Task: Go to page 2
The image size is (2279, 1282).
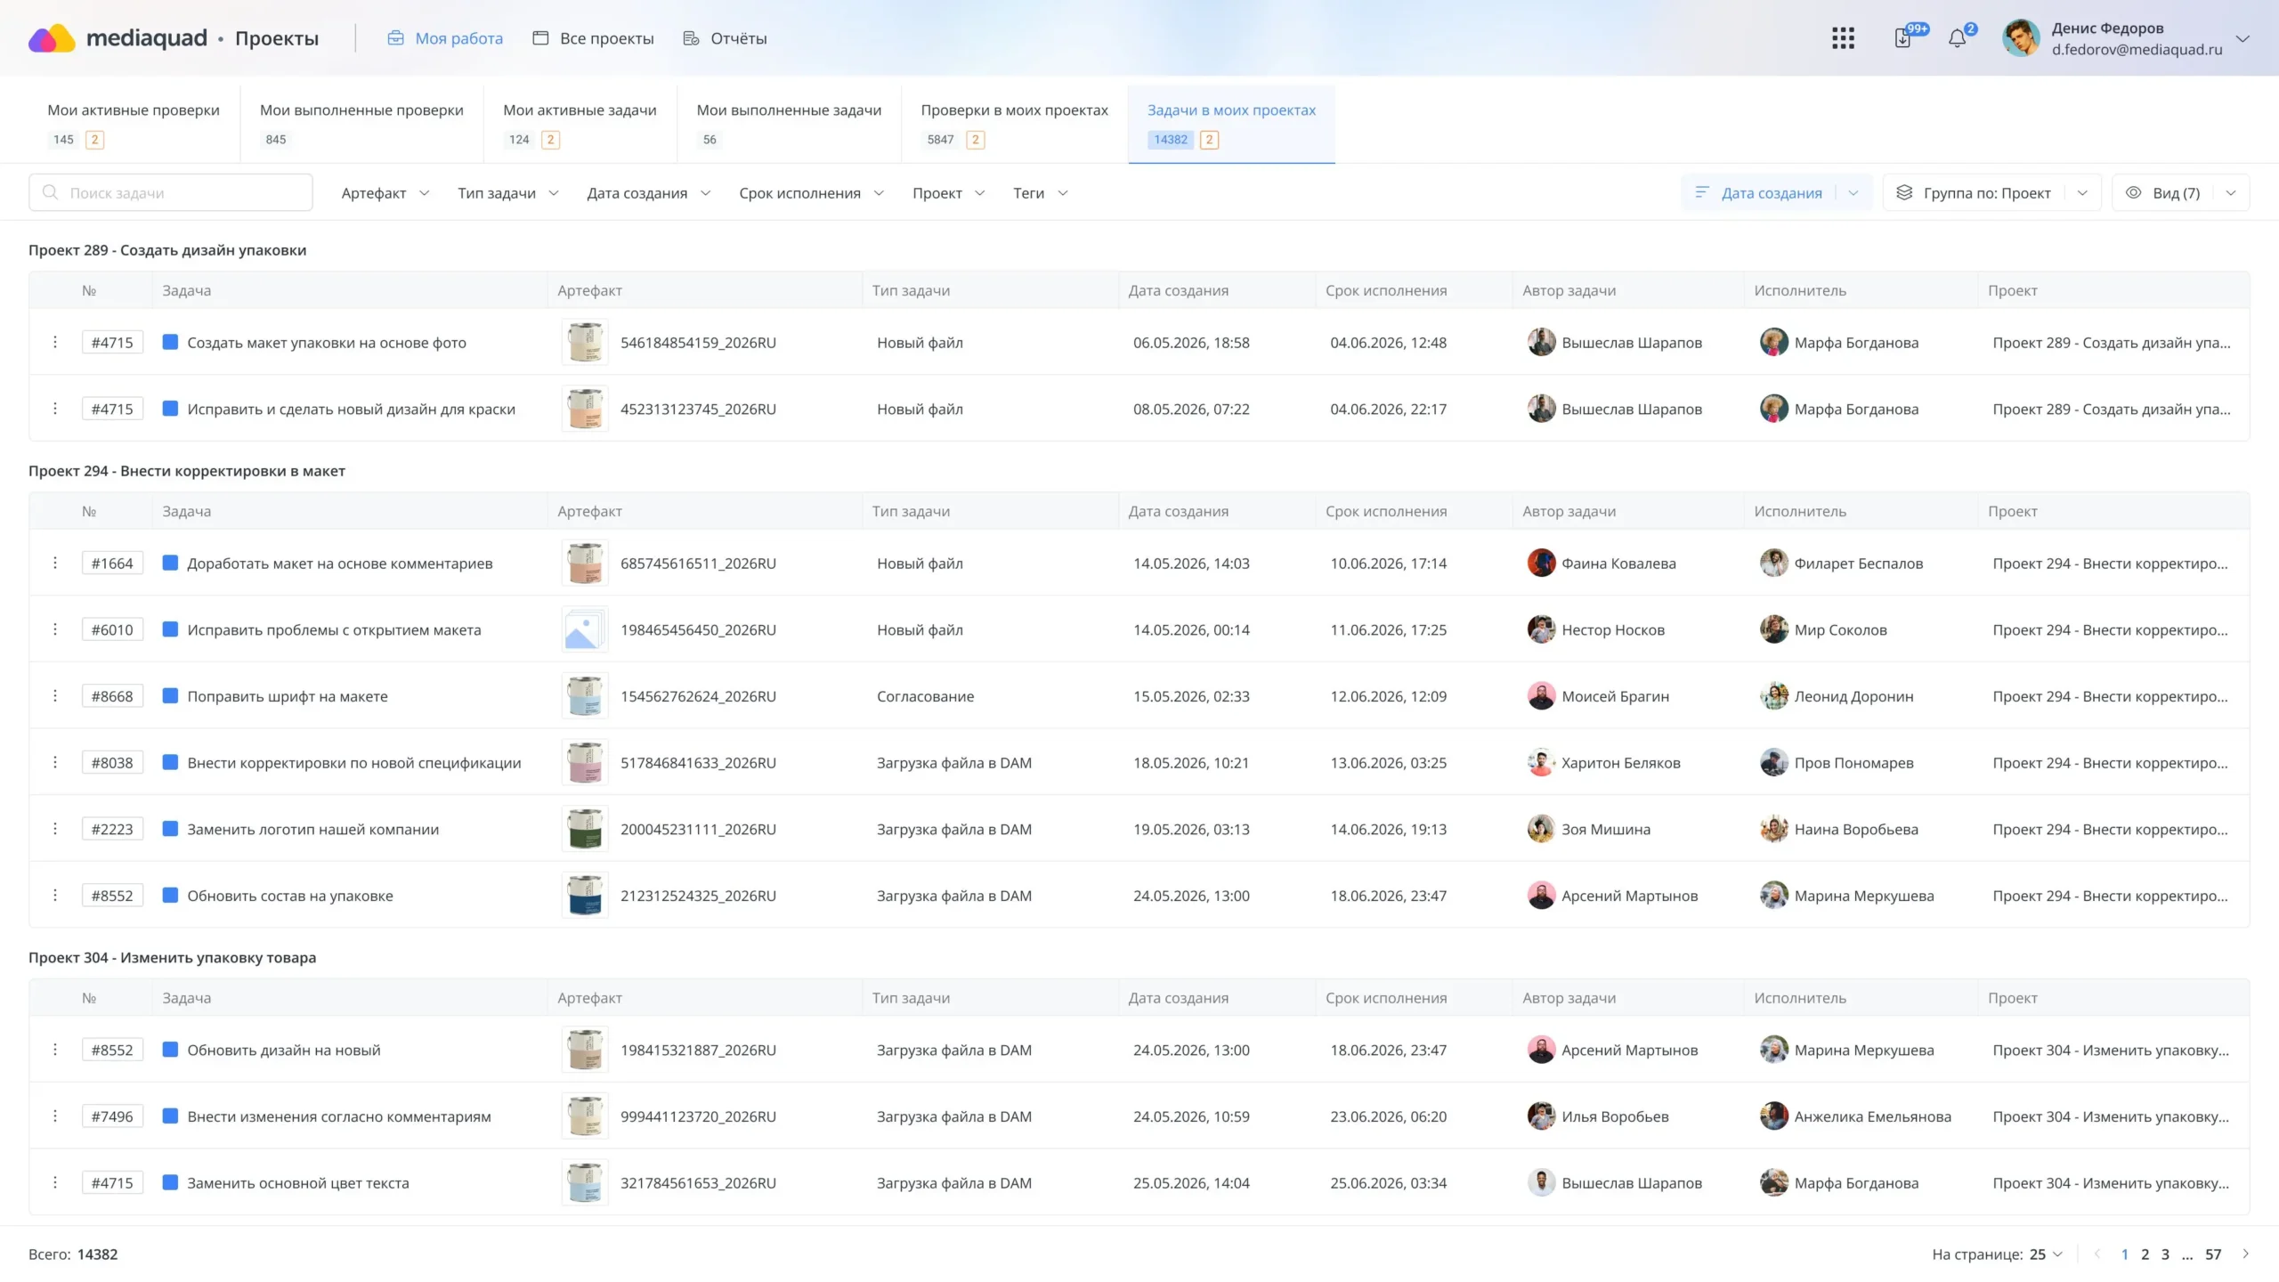Action: coord(2145,1254)
